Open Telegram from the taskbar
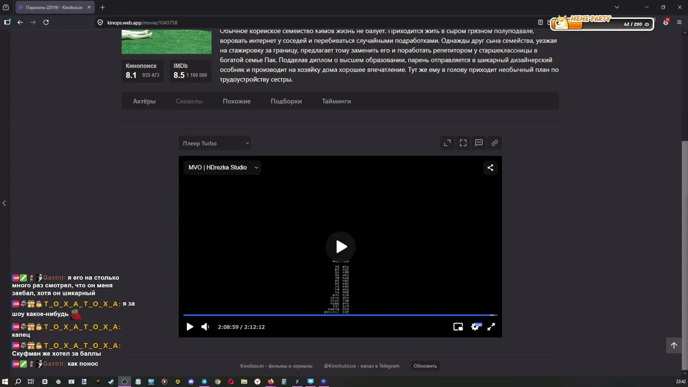Image resolution: width=688 pixels, height=387 pixels. (x=204, y=382)
